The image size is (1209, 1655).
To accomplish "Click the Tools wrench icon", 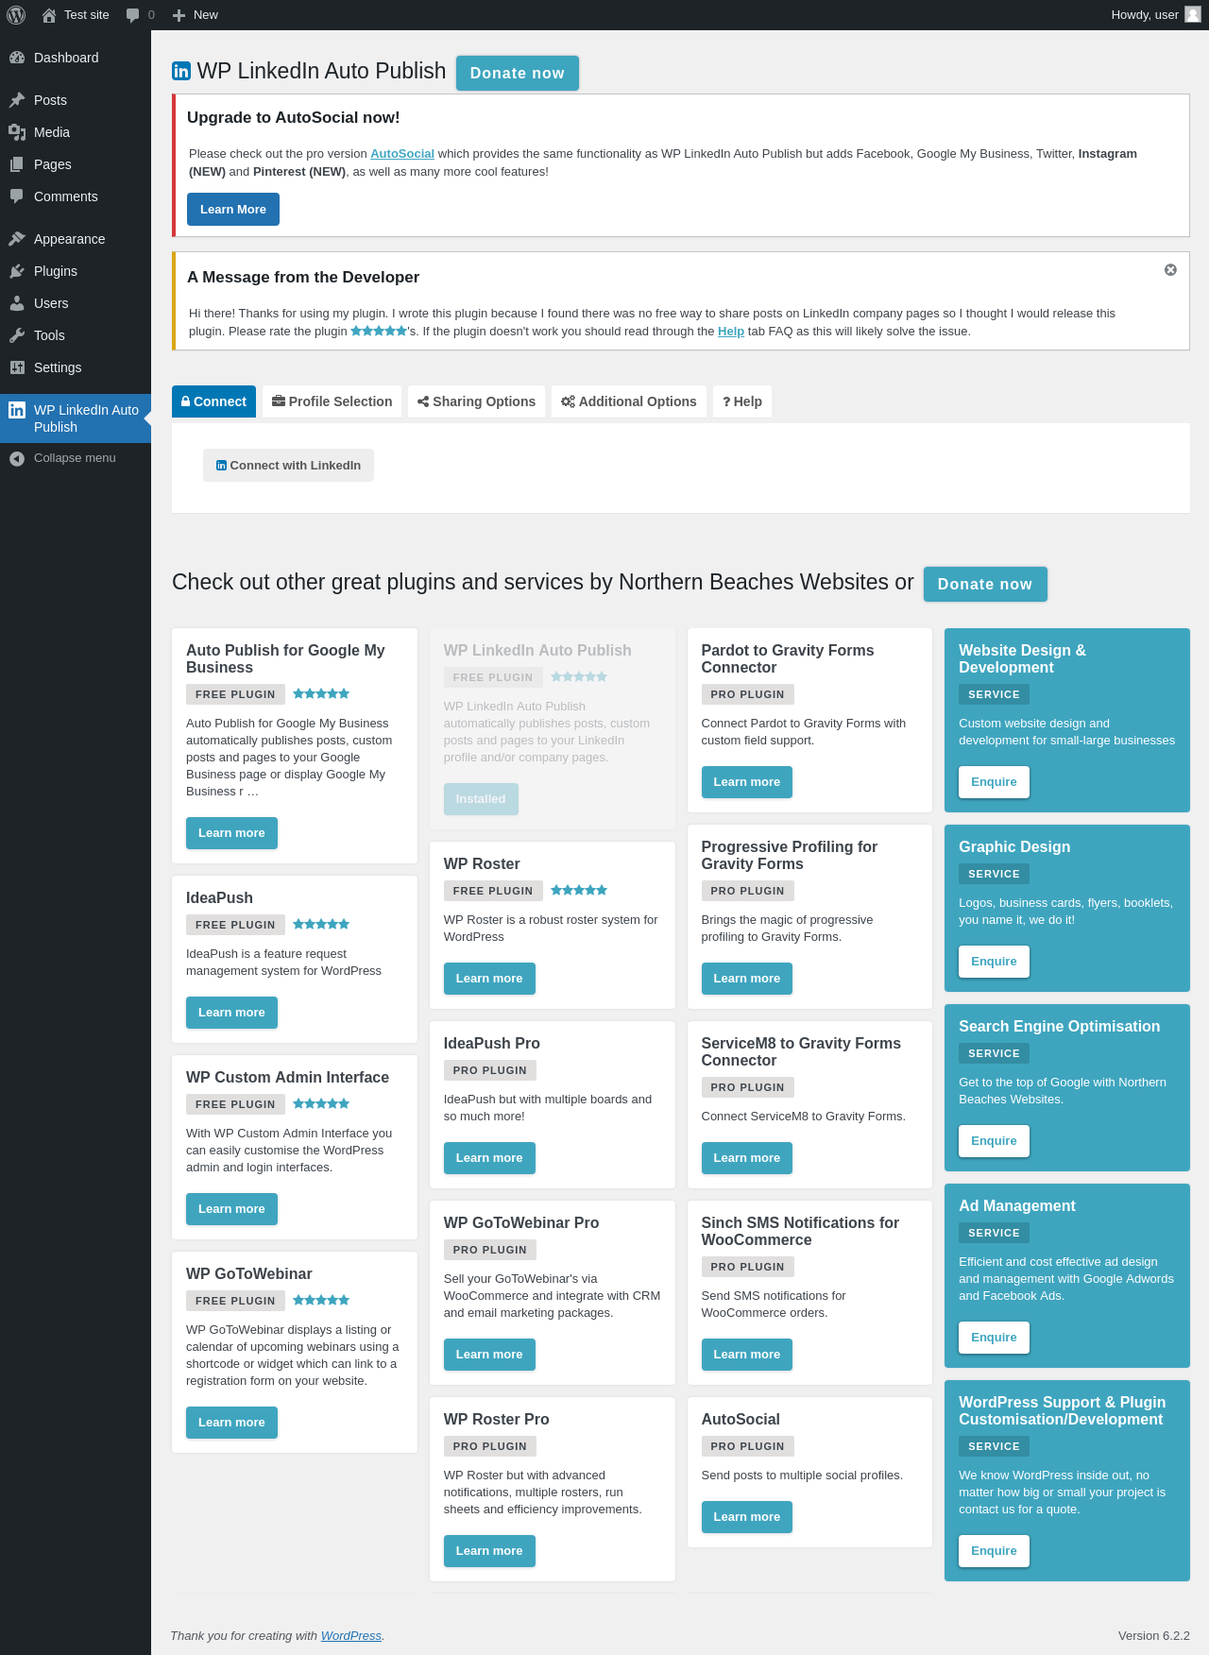I will click(17, 335).
